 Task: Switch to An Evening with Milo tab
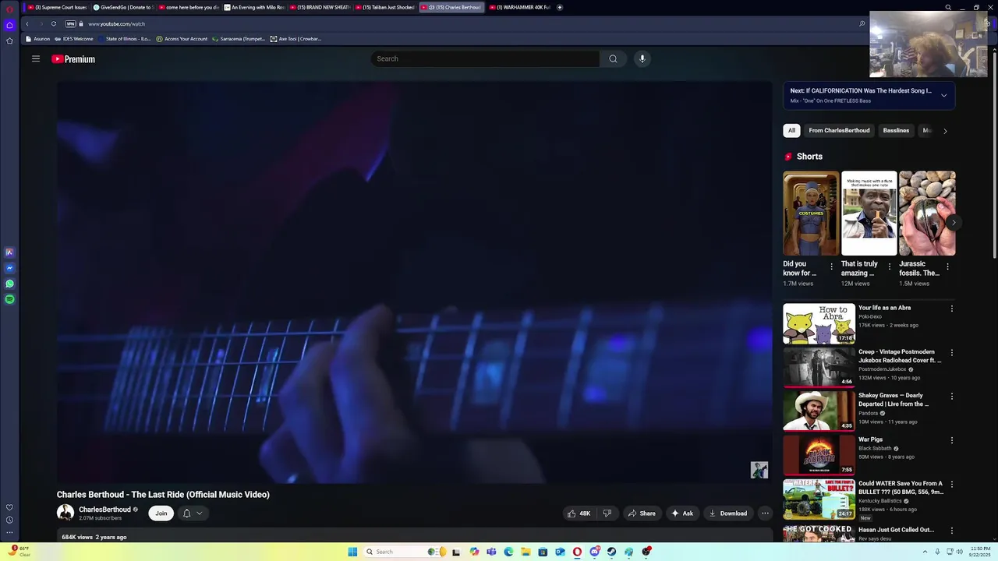[x=253, y=7]
